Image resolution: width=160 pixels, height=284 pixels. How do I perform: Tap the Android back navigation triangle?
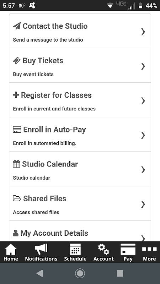tap(39, 273)
